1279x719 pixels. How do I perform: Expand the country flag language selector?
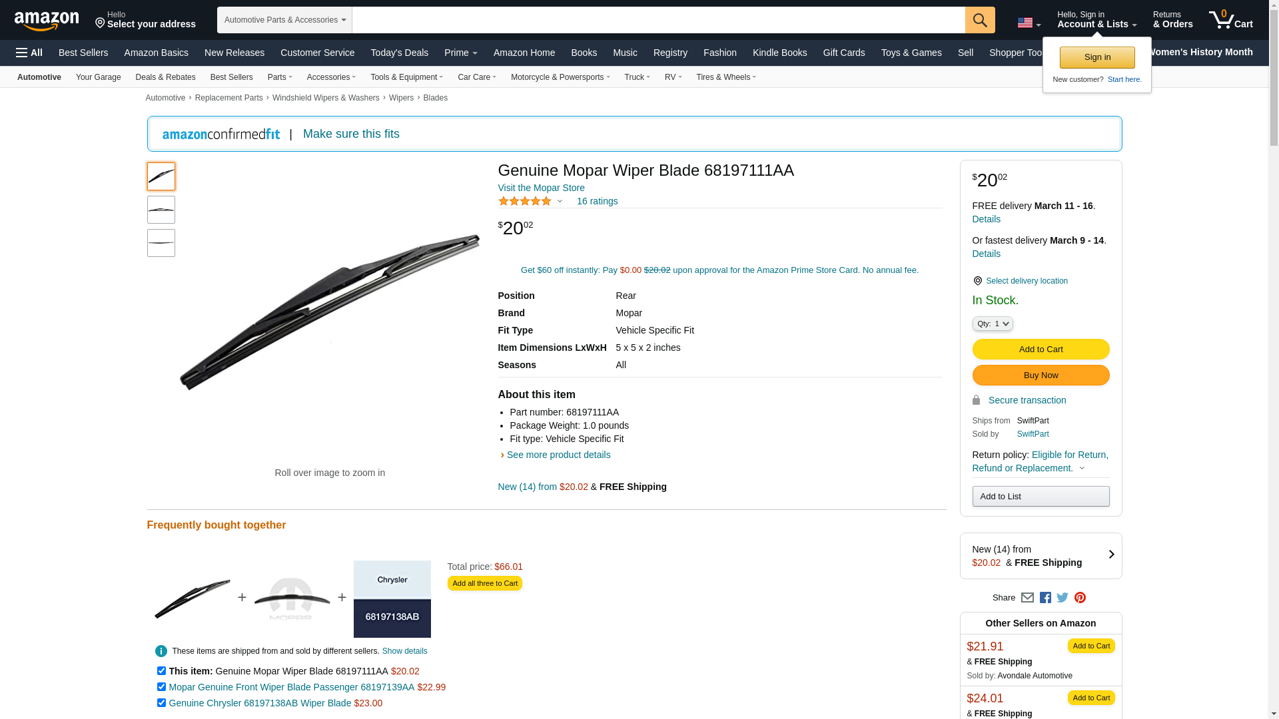tap(1029, 23)
